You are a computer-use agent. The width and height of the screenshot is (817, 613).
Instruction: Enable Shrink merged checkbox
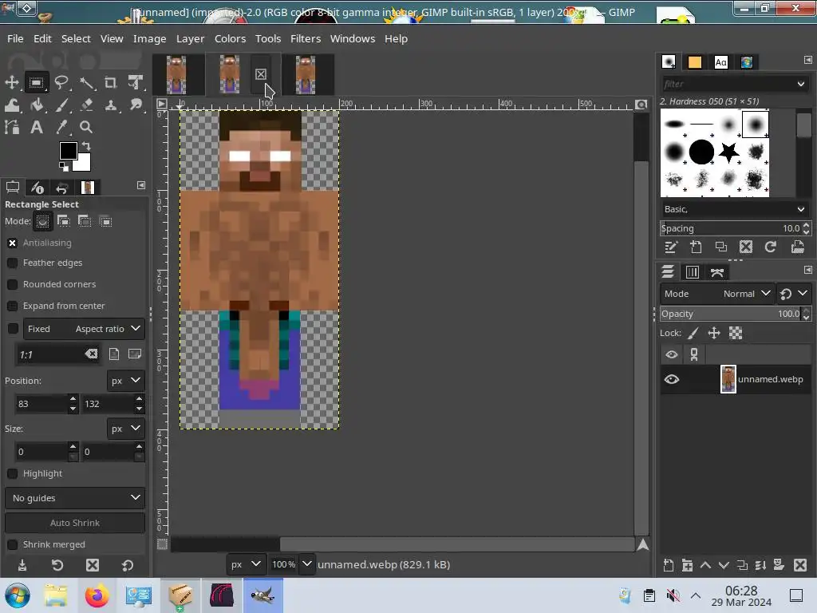(13, 544)
